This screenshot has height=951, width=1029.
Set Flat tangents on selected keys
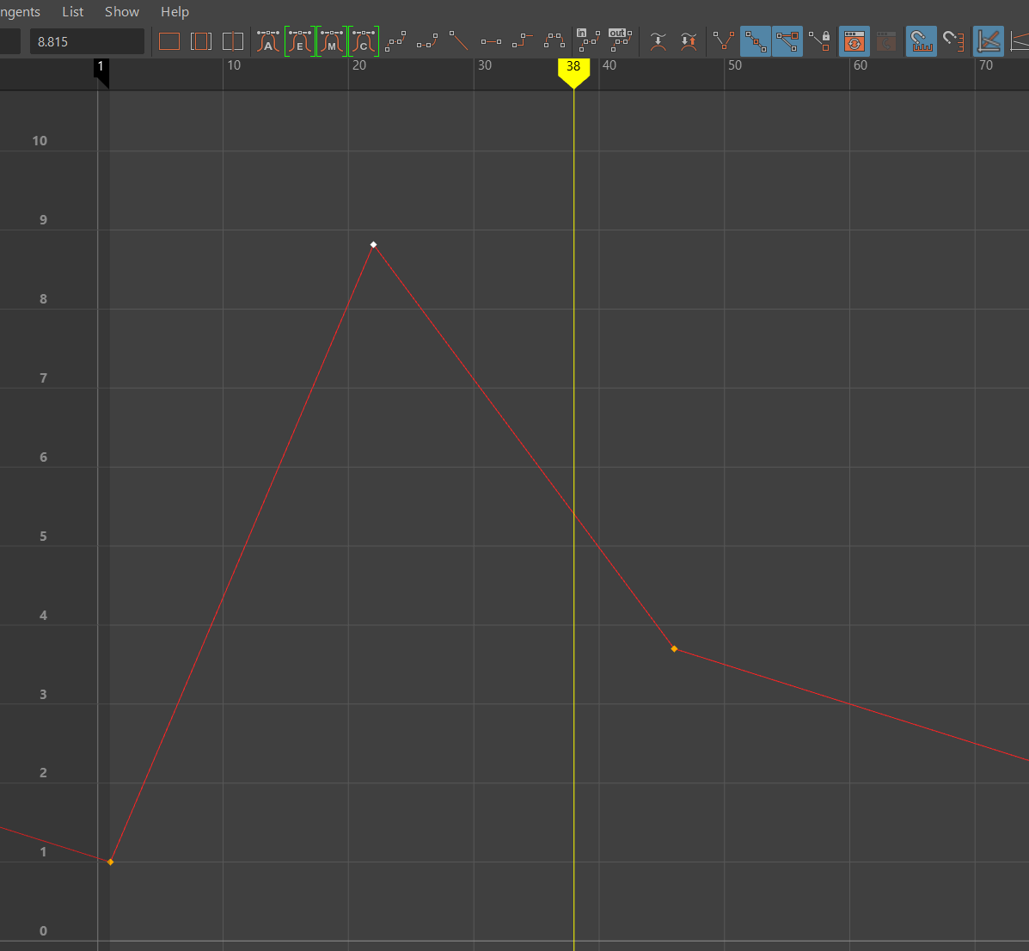click(491, 41)
